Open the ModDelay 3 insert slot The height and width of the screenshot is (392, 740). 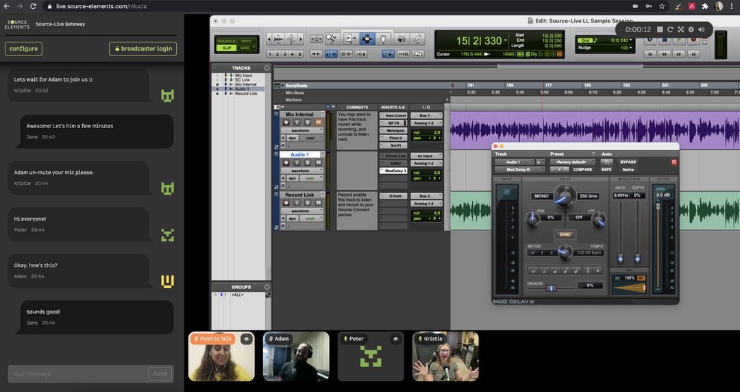[x=395, y=171]
